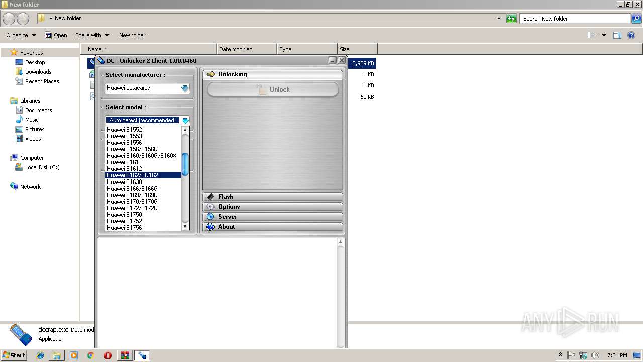This screenshot has width=643, height=362.
Task: Click the search magnifier icon
Action: coord(636,19)
